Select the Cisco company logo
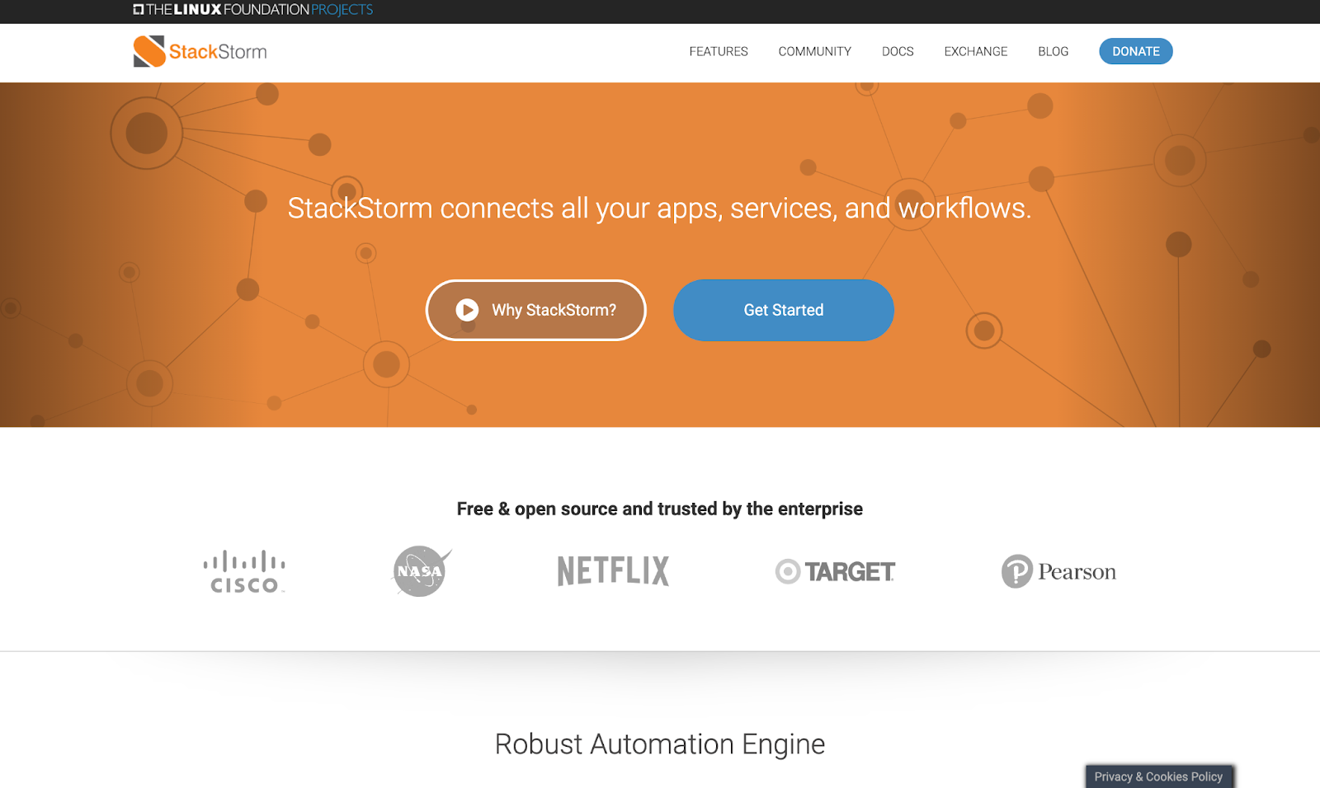1320x788 pixels. (x=242, y=570)
